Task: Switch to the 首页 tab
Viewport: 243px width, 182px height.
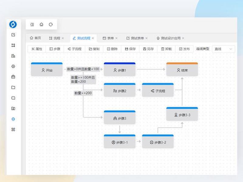Action: (x=36, y=38)
